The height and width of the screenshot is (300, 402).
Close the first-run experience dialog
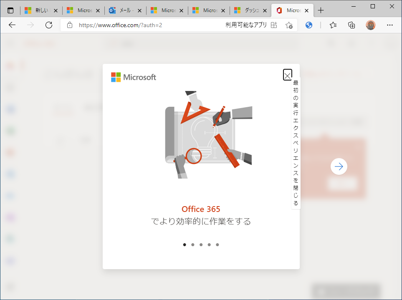[x=287, y=75]
